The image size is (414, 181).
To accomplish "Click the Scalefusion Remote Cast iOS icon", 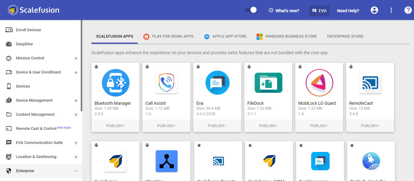I will tap(218, 161).
